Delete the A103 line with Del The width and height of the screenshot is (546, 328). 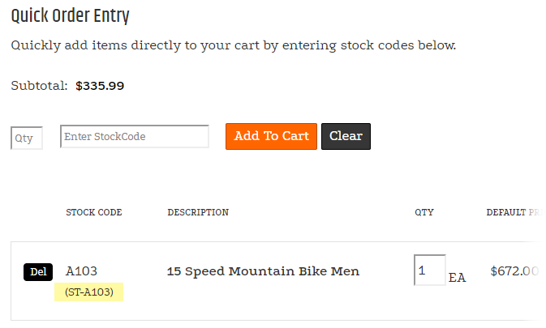tap(38, 272)
